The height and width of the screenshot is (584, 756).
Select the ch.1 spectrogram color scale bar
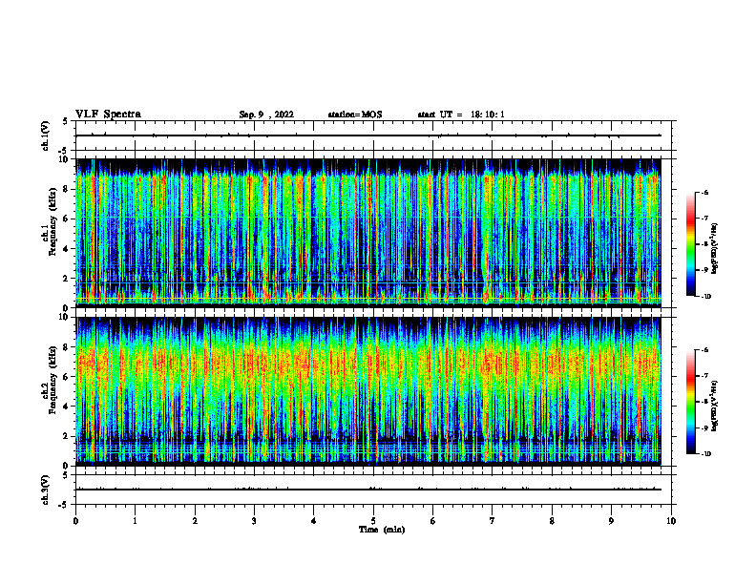(x=690, y=244)
